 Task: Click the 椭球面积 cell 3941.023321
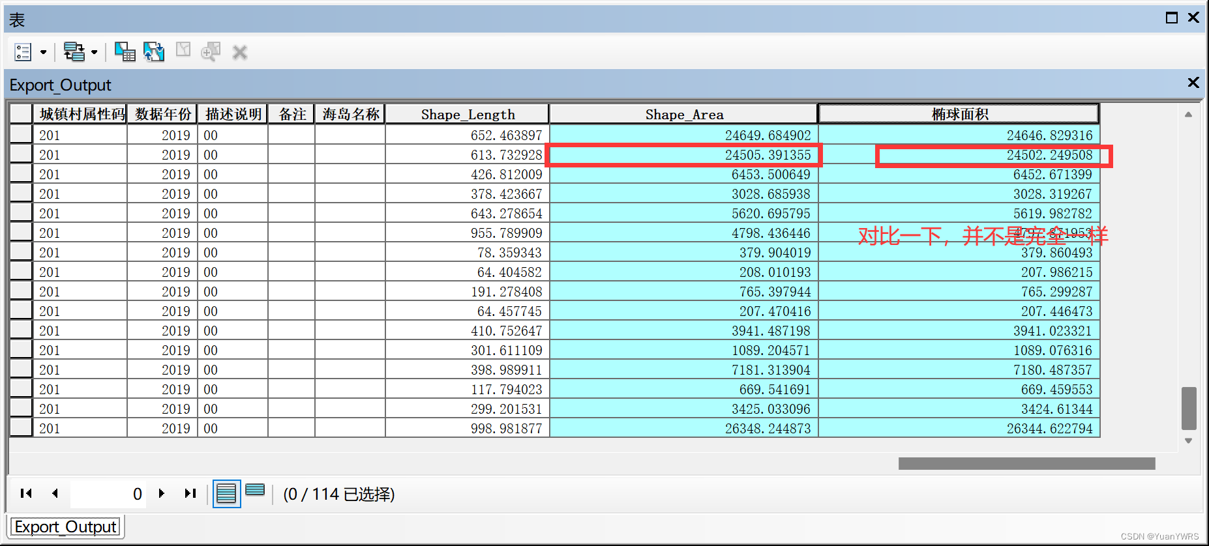[x=959, y=330]
